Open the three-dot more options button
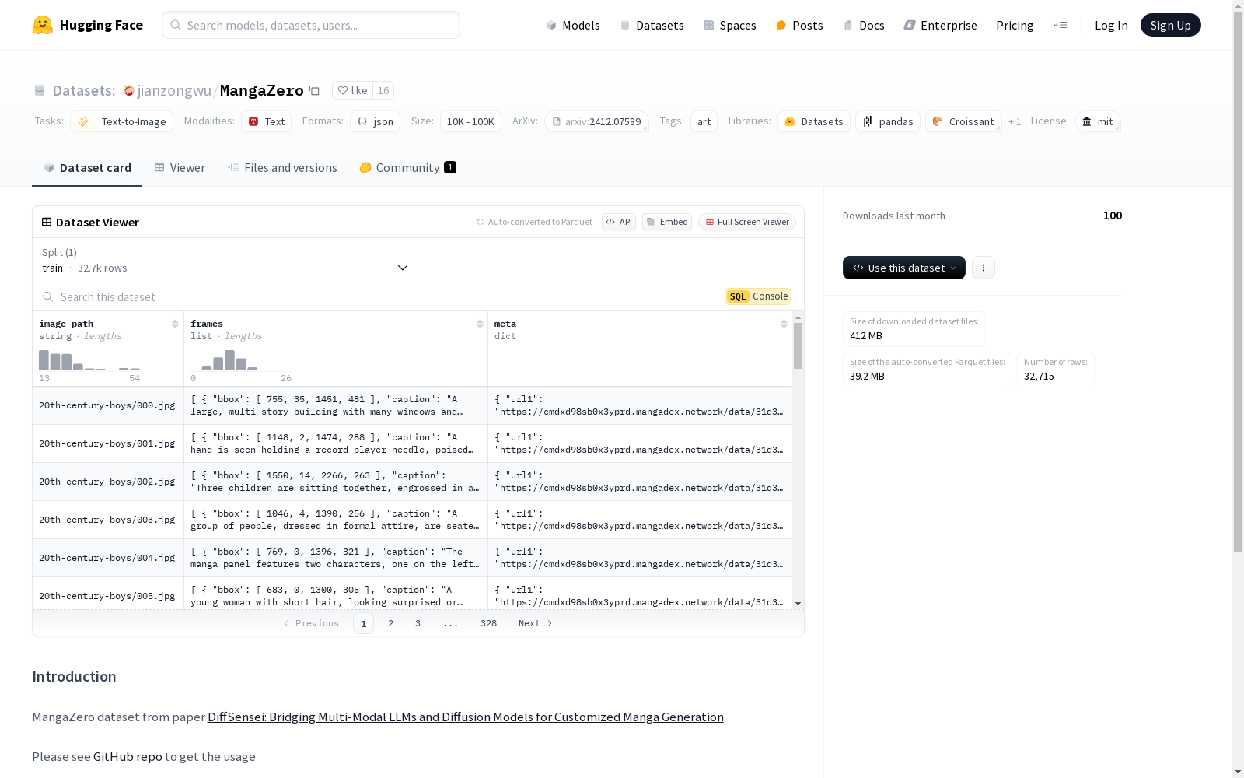This screenshot has height=778, width=1244. click(984, 268)
